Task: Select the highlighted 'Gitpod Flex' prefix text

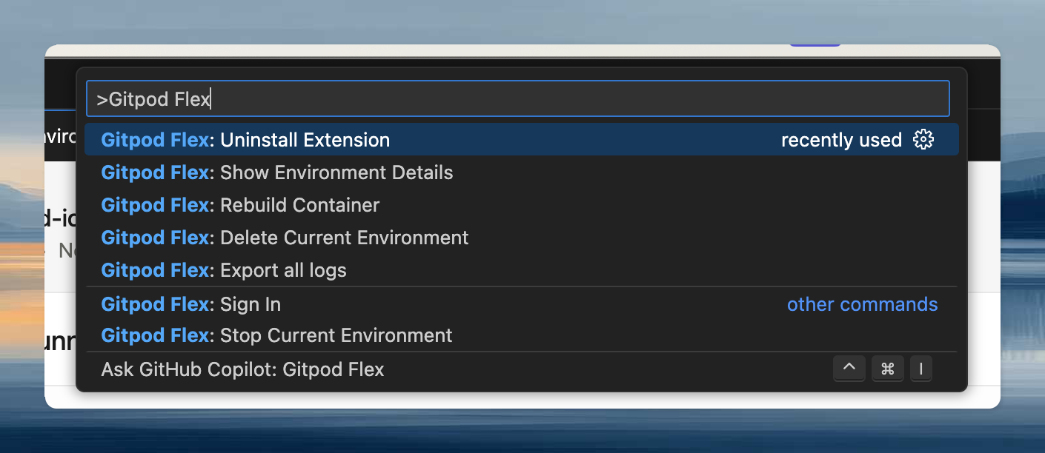Action: 155,140
